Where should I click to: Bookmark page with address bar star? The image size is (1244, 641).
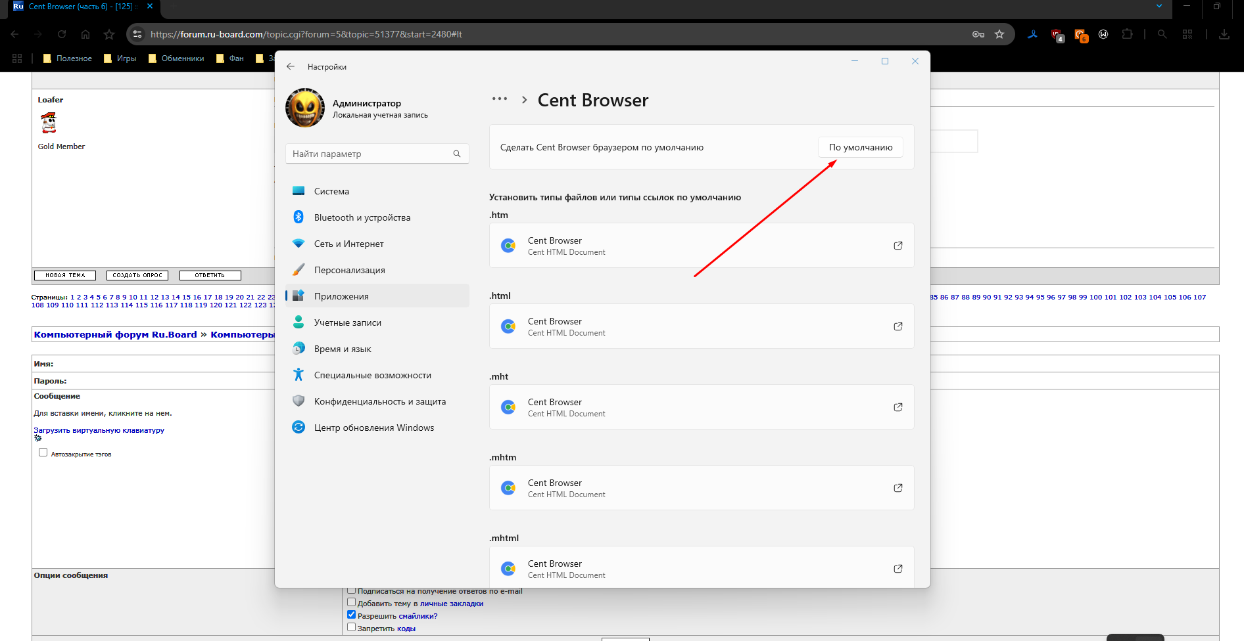coord(999,34)
